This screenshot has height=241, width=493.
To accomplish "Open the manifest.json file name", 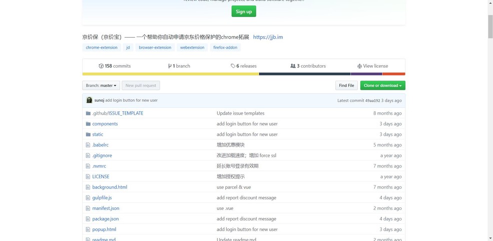I will 106,208.
